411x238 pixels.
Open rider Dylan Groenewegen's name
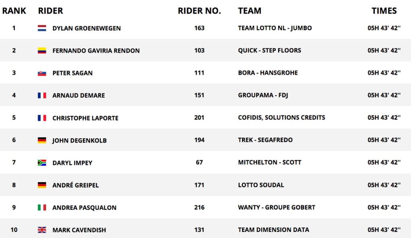click(x=87, y=28)
